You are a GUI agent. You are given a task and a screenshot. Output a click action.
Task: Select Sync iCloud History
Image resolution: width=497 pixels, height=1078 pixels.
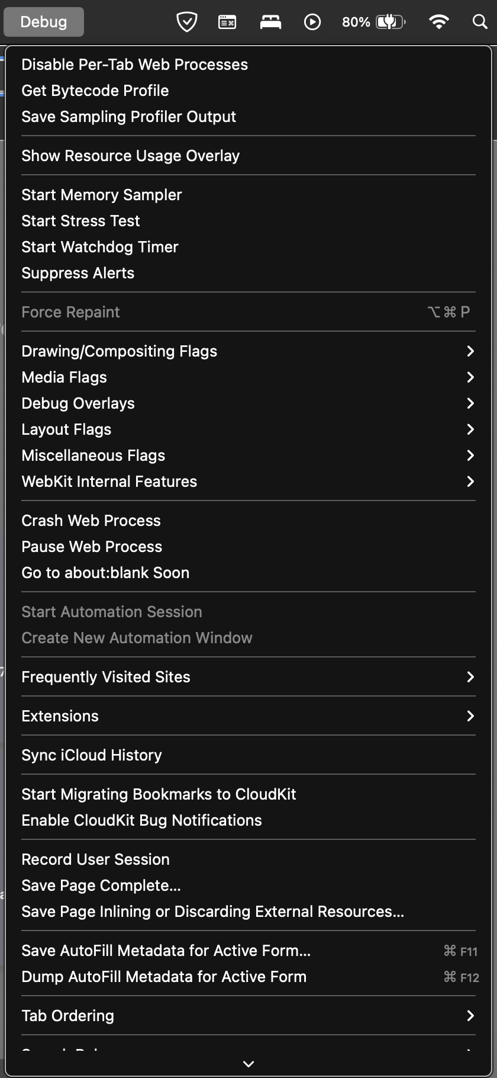coord(92,755)
